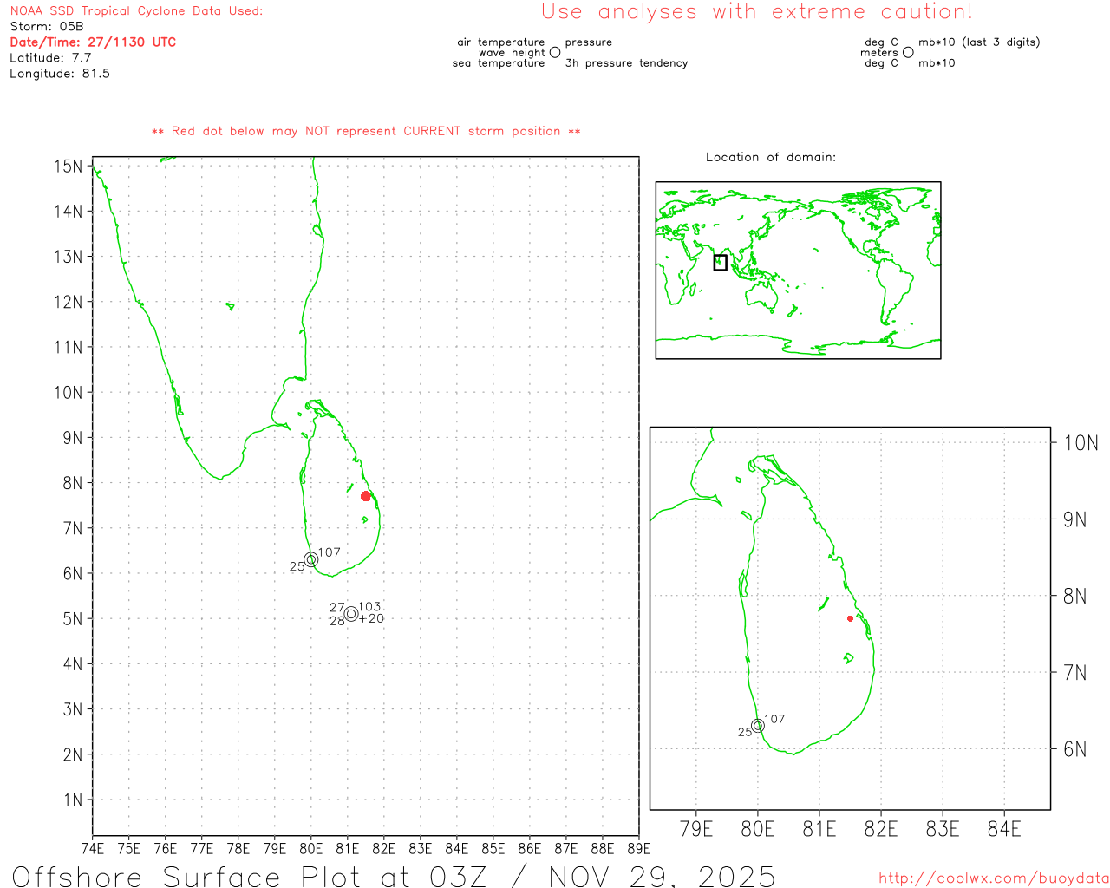Click the 'Use analyses with extreme caution!' banner
1110x888 pixels.
[x=756, y=12]
